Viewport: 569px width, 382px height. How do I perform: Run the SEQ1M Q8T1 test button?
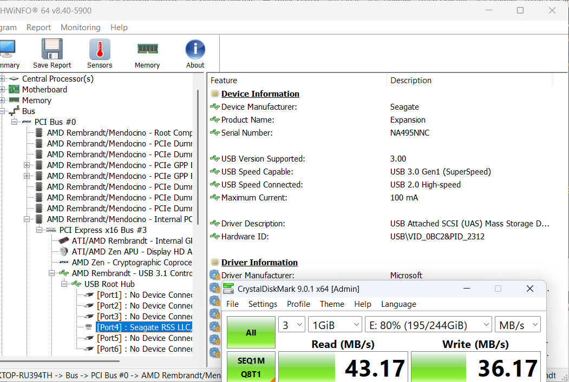pyautogui.click(x=251, y=367)
